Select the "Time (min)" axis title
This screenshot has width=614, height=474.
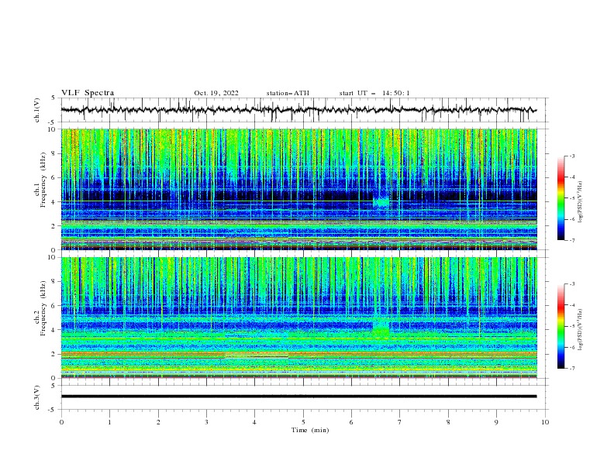tap(310, 430)
